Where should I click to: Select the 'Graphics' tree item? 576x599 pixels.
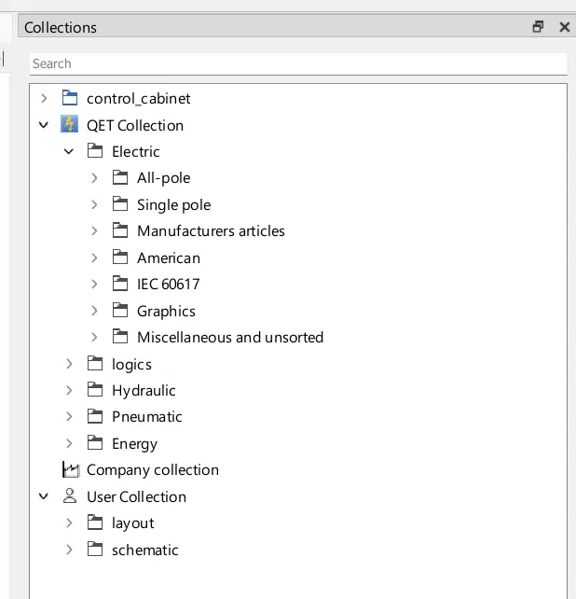tap(166, 311)
